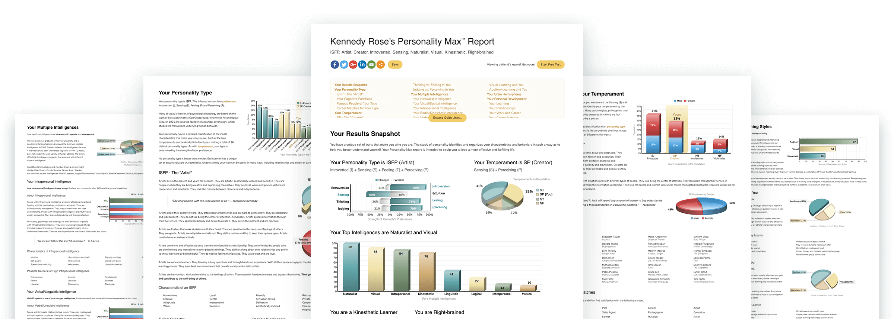Click 'temperament' link in Your Personality Type page

206,146
